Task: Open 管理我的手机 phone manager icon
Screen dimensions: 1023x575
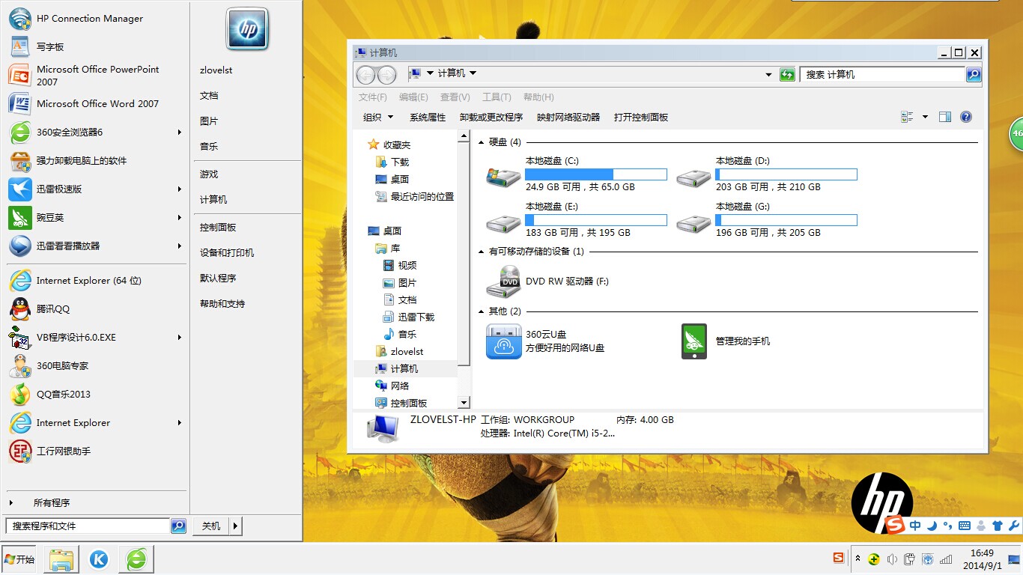Action: (693, 341)
